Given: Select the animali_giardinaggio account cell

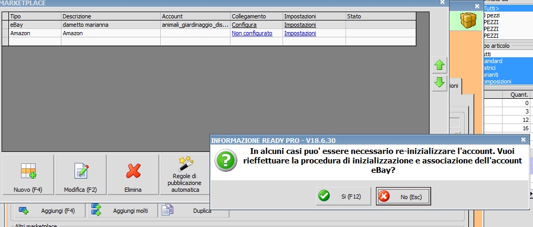Looking at the screenshot, I should (195, 25).
